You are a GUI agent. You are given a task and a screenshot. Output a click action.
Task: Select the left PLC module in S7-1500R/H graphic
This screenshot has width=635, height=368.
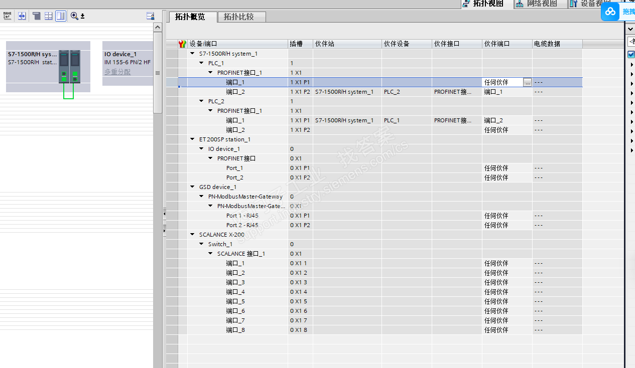(x=64, y=66)
